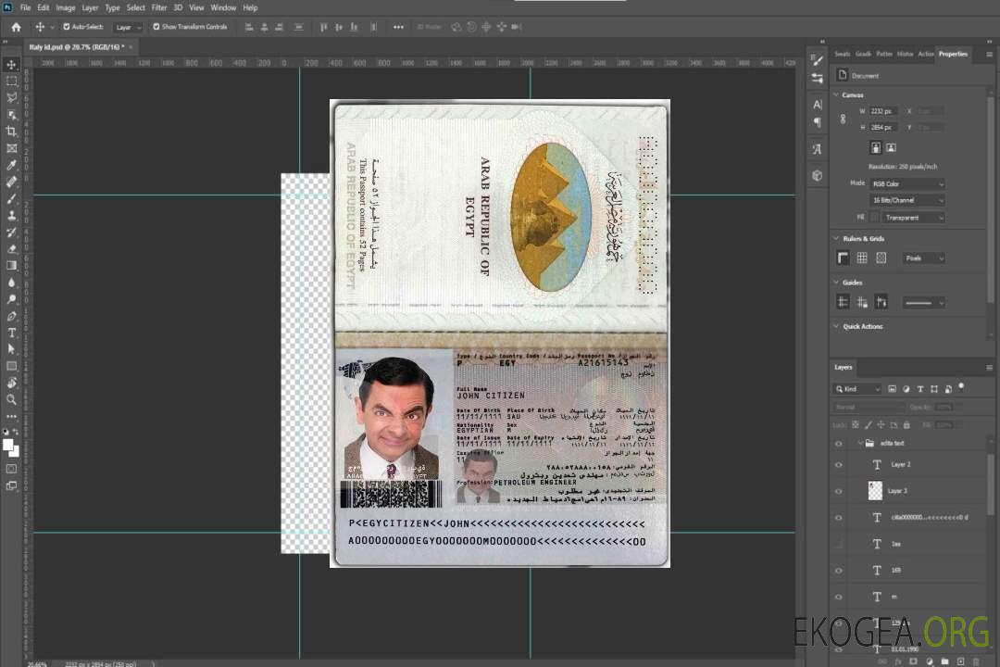Toggle layer filtering on/off switch
Screen dimensions: 1000x667
(x=961, y=387)
